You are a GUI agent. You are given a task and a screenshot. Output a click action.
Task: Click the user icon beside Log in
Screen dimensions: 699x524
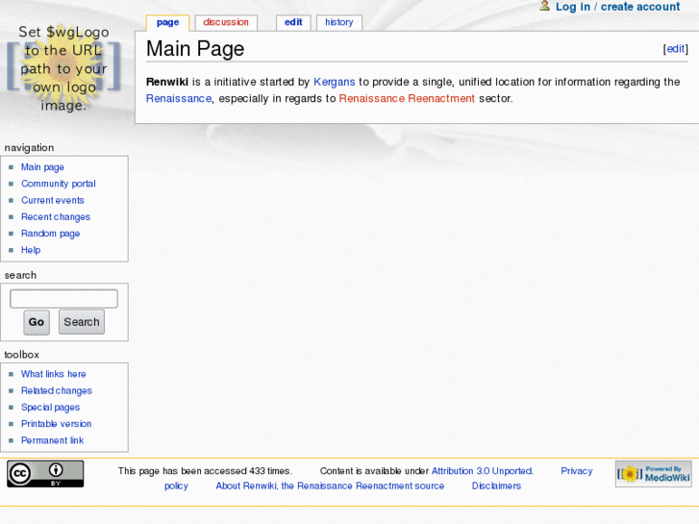coord(544,6)
